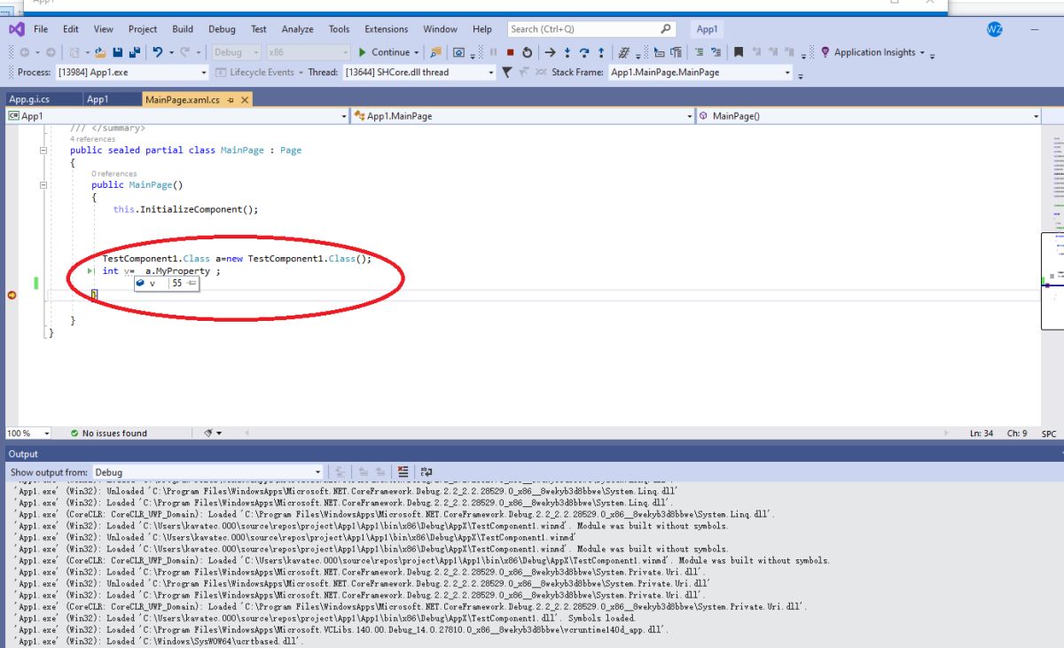Click in the Search (Ctrl+Q) box
The image size is (1064, 648).
tap(591, 29)
